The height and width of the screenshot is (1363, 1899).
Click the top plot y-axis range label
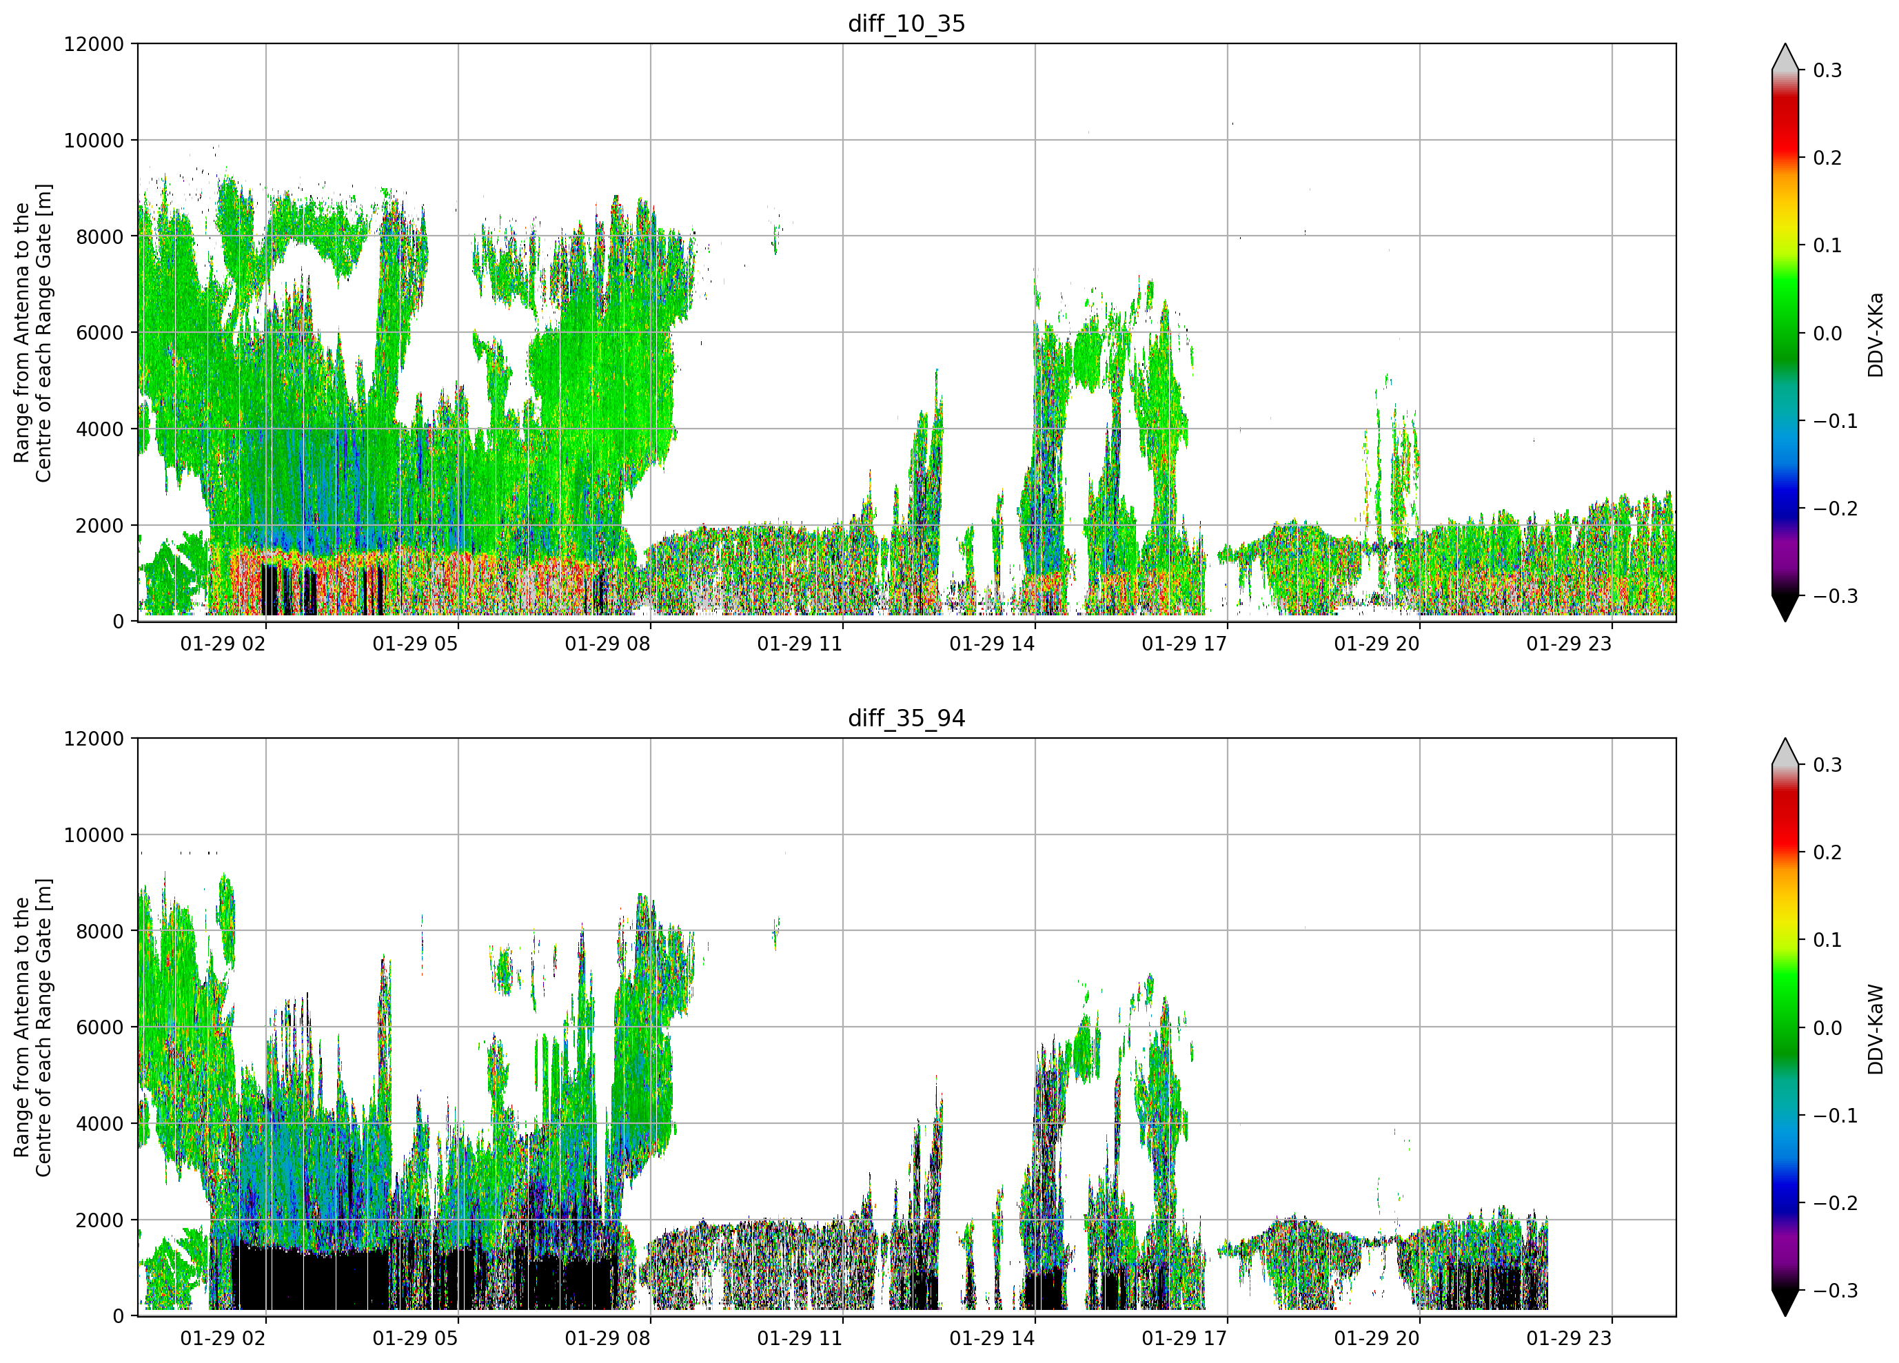click(32, 332)
